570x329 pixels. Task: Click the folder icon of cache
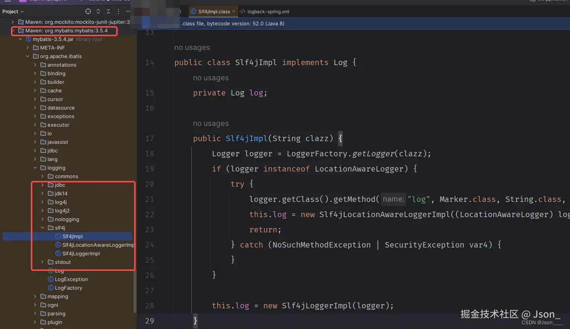click(43, 90)
